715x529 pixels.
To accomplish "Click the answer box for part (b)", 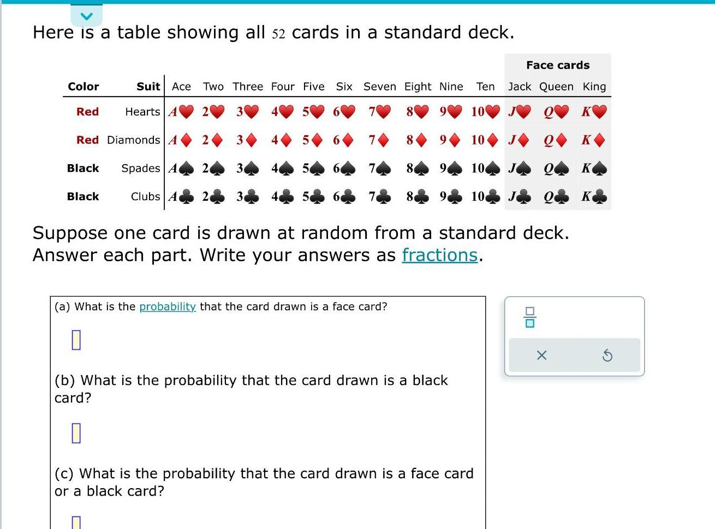I will tap(75, 433).
